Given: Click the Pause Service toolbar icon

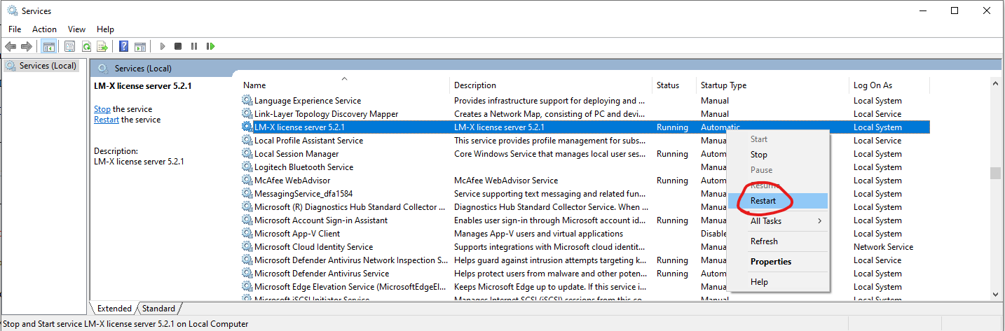Looking at the screenshot, I should 194,46.
